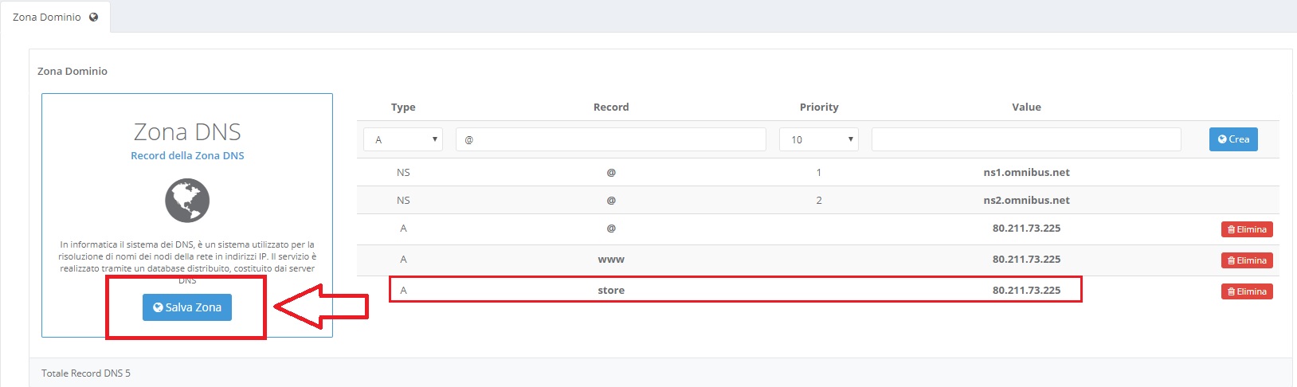The image size is (1297, 387).
Task: Switch to the Zona Dominio tab
Action: [x=47, y=17]
